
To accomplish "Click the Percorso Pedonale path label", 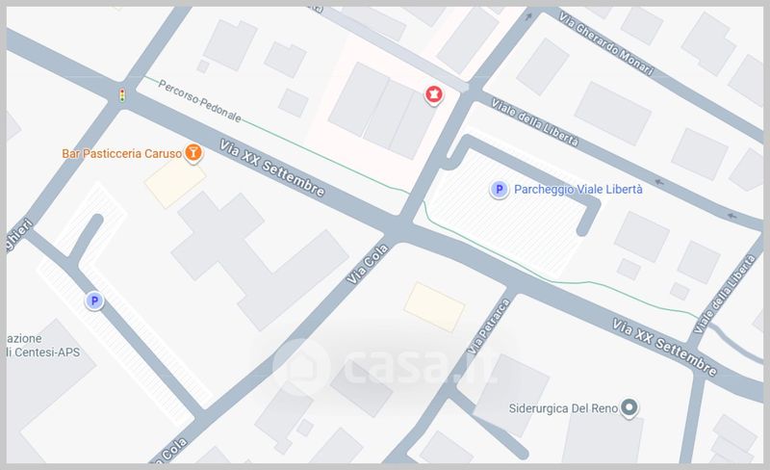I will 199,101.
